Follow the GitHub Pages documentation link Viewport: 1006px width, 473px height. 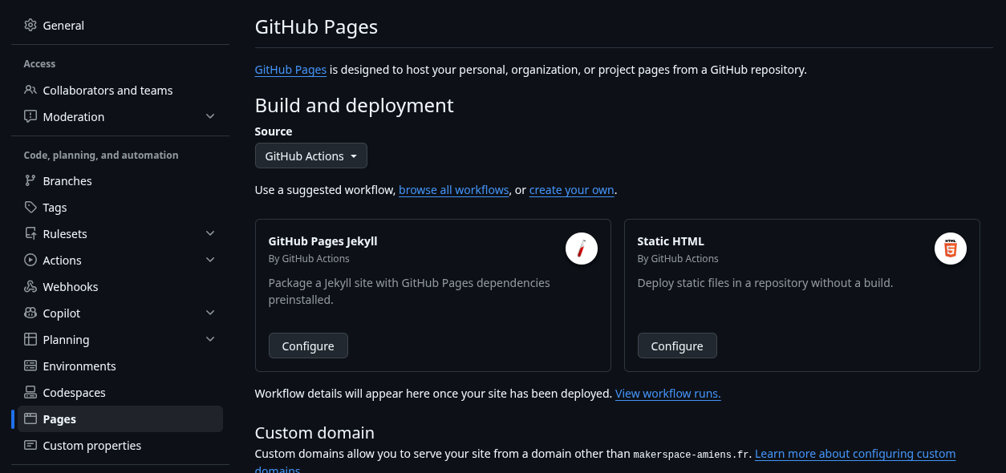[290, 70]
